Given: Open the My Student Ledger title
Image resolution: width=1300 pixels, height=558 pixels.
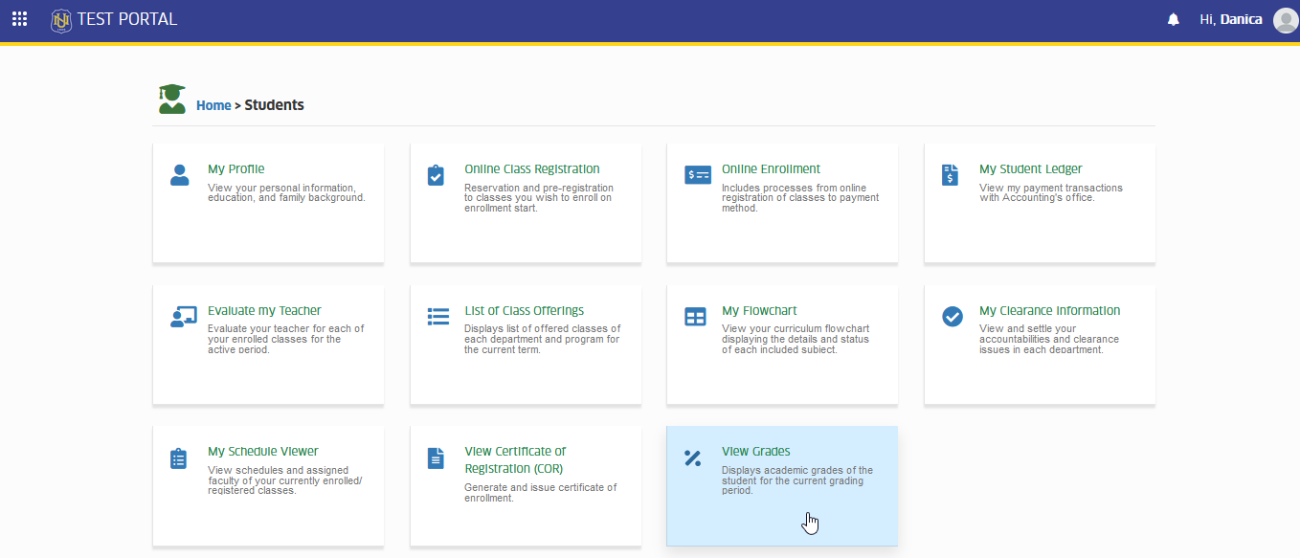Looking at the screenshot, I should tap(1031, 169).
